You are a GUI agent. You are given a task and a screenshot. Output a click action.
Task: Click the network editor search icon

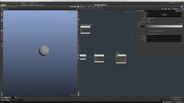tap(181, 9)
